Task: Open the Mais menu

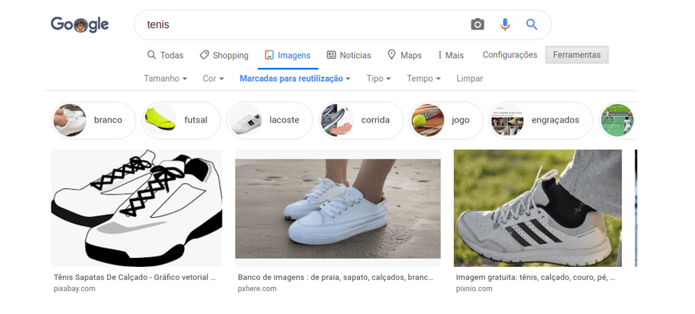Action: coord(451,55)
